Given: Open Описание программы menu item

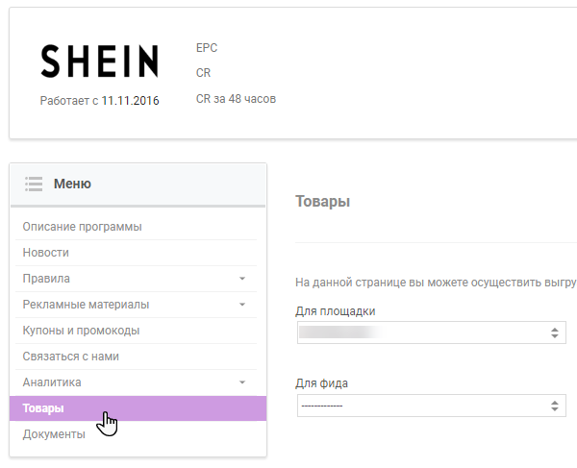Looking at the screenshot, I should (83, 227).
